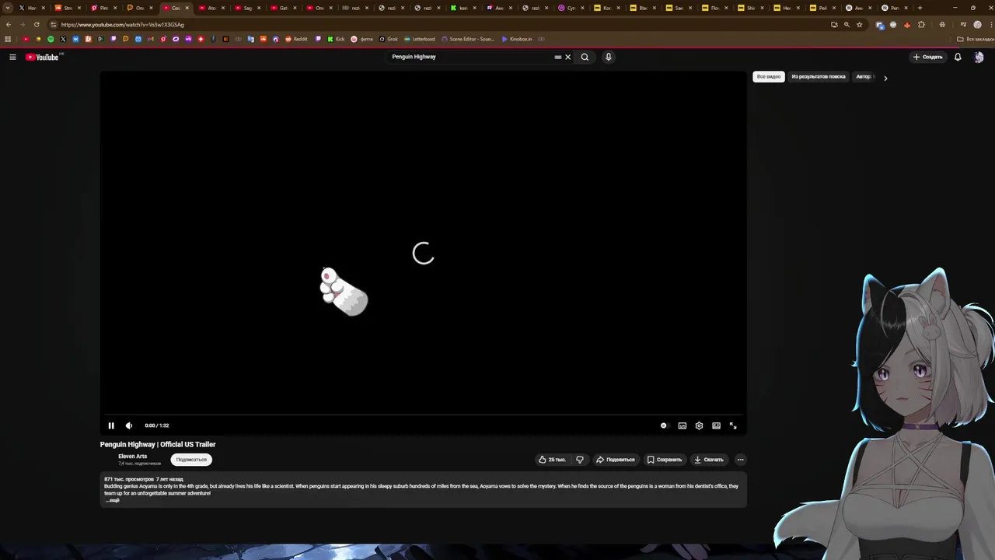Expand the description with ...ещё

(113, 500)
